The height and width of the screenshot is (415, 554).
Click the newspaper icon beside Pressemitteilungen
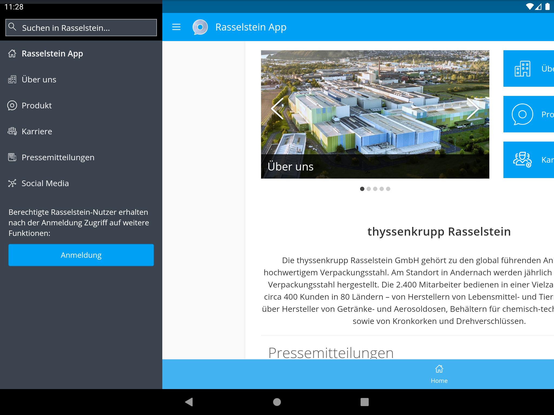tap(12, 157)
